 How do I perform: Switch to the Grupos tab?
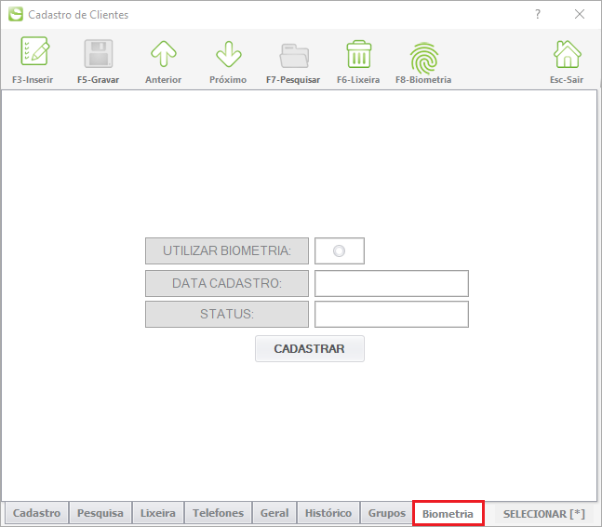387,513
